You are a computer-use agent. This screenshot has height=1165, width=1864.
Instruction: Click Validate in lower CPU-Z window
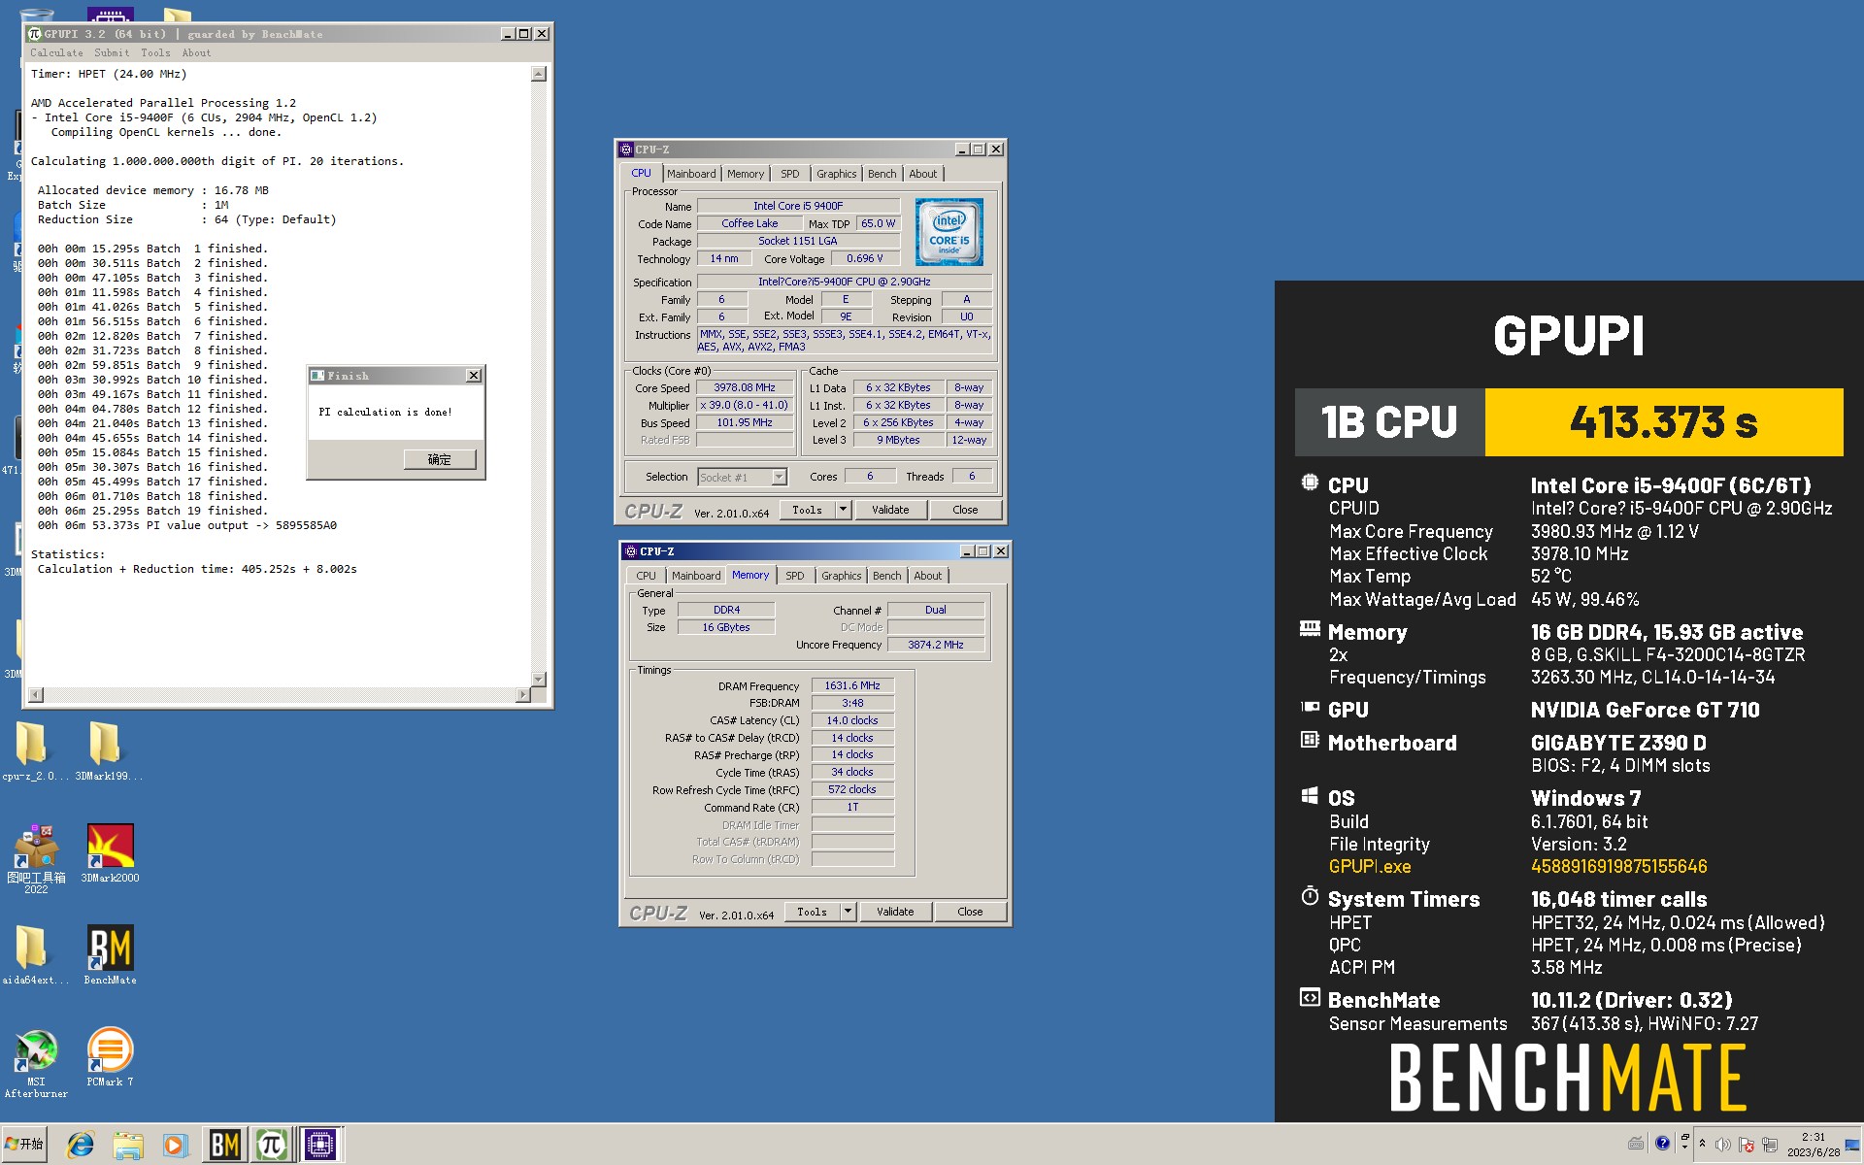coord(895,912)
